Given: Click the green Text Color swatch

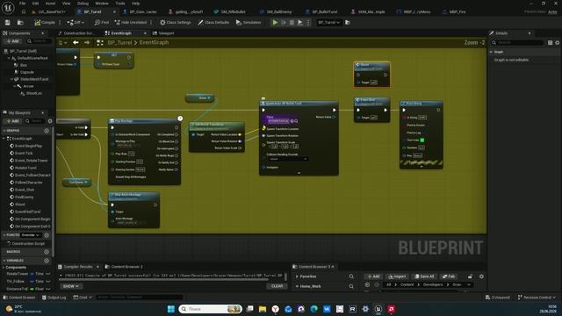Looking at the screenshot, I should coord(421,140).
